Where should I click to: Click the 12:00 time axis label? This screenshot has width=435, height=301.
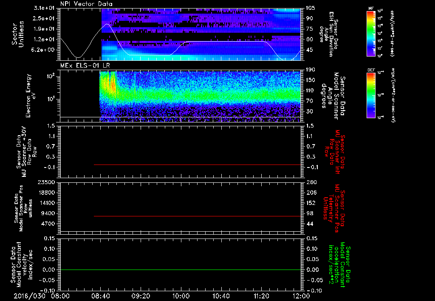(302, 296)
